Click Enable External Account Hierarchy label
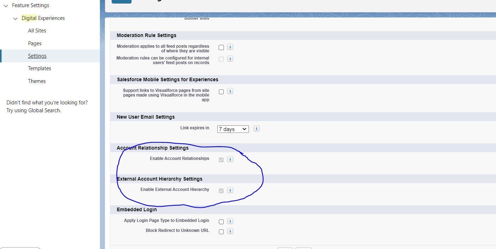496x249 pixels. (175, 190)
